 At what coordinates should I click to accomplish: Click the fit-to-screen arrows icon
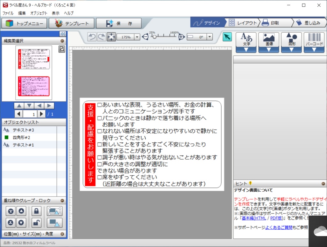pyautogui.click(x=111, y=37)
